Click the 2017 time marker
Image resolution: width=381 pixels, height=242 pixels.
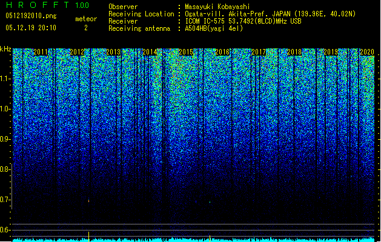(x=259, y=52)
